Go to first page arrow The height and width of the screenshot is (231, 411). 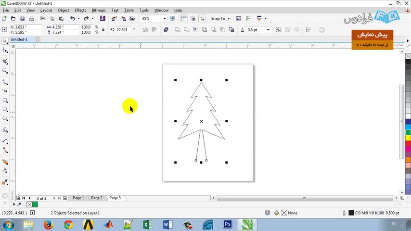point(24,198)
